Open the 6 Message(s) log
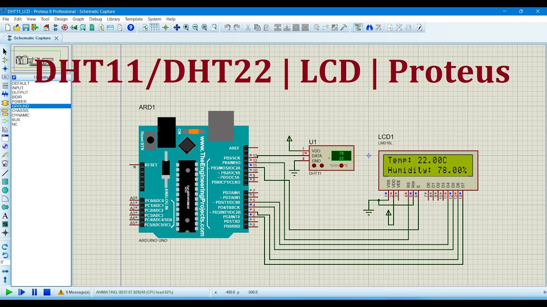 [x=74, y=292]
